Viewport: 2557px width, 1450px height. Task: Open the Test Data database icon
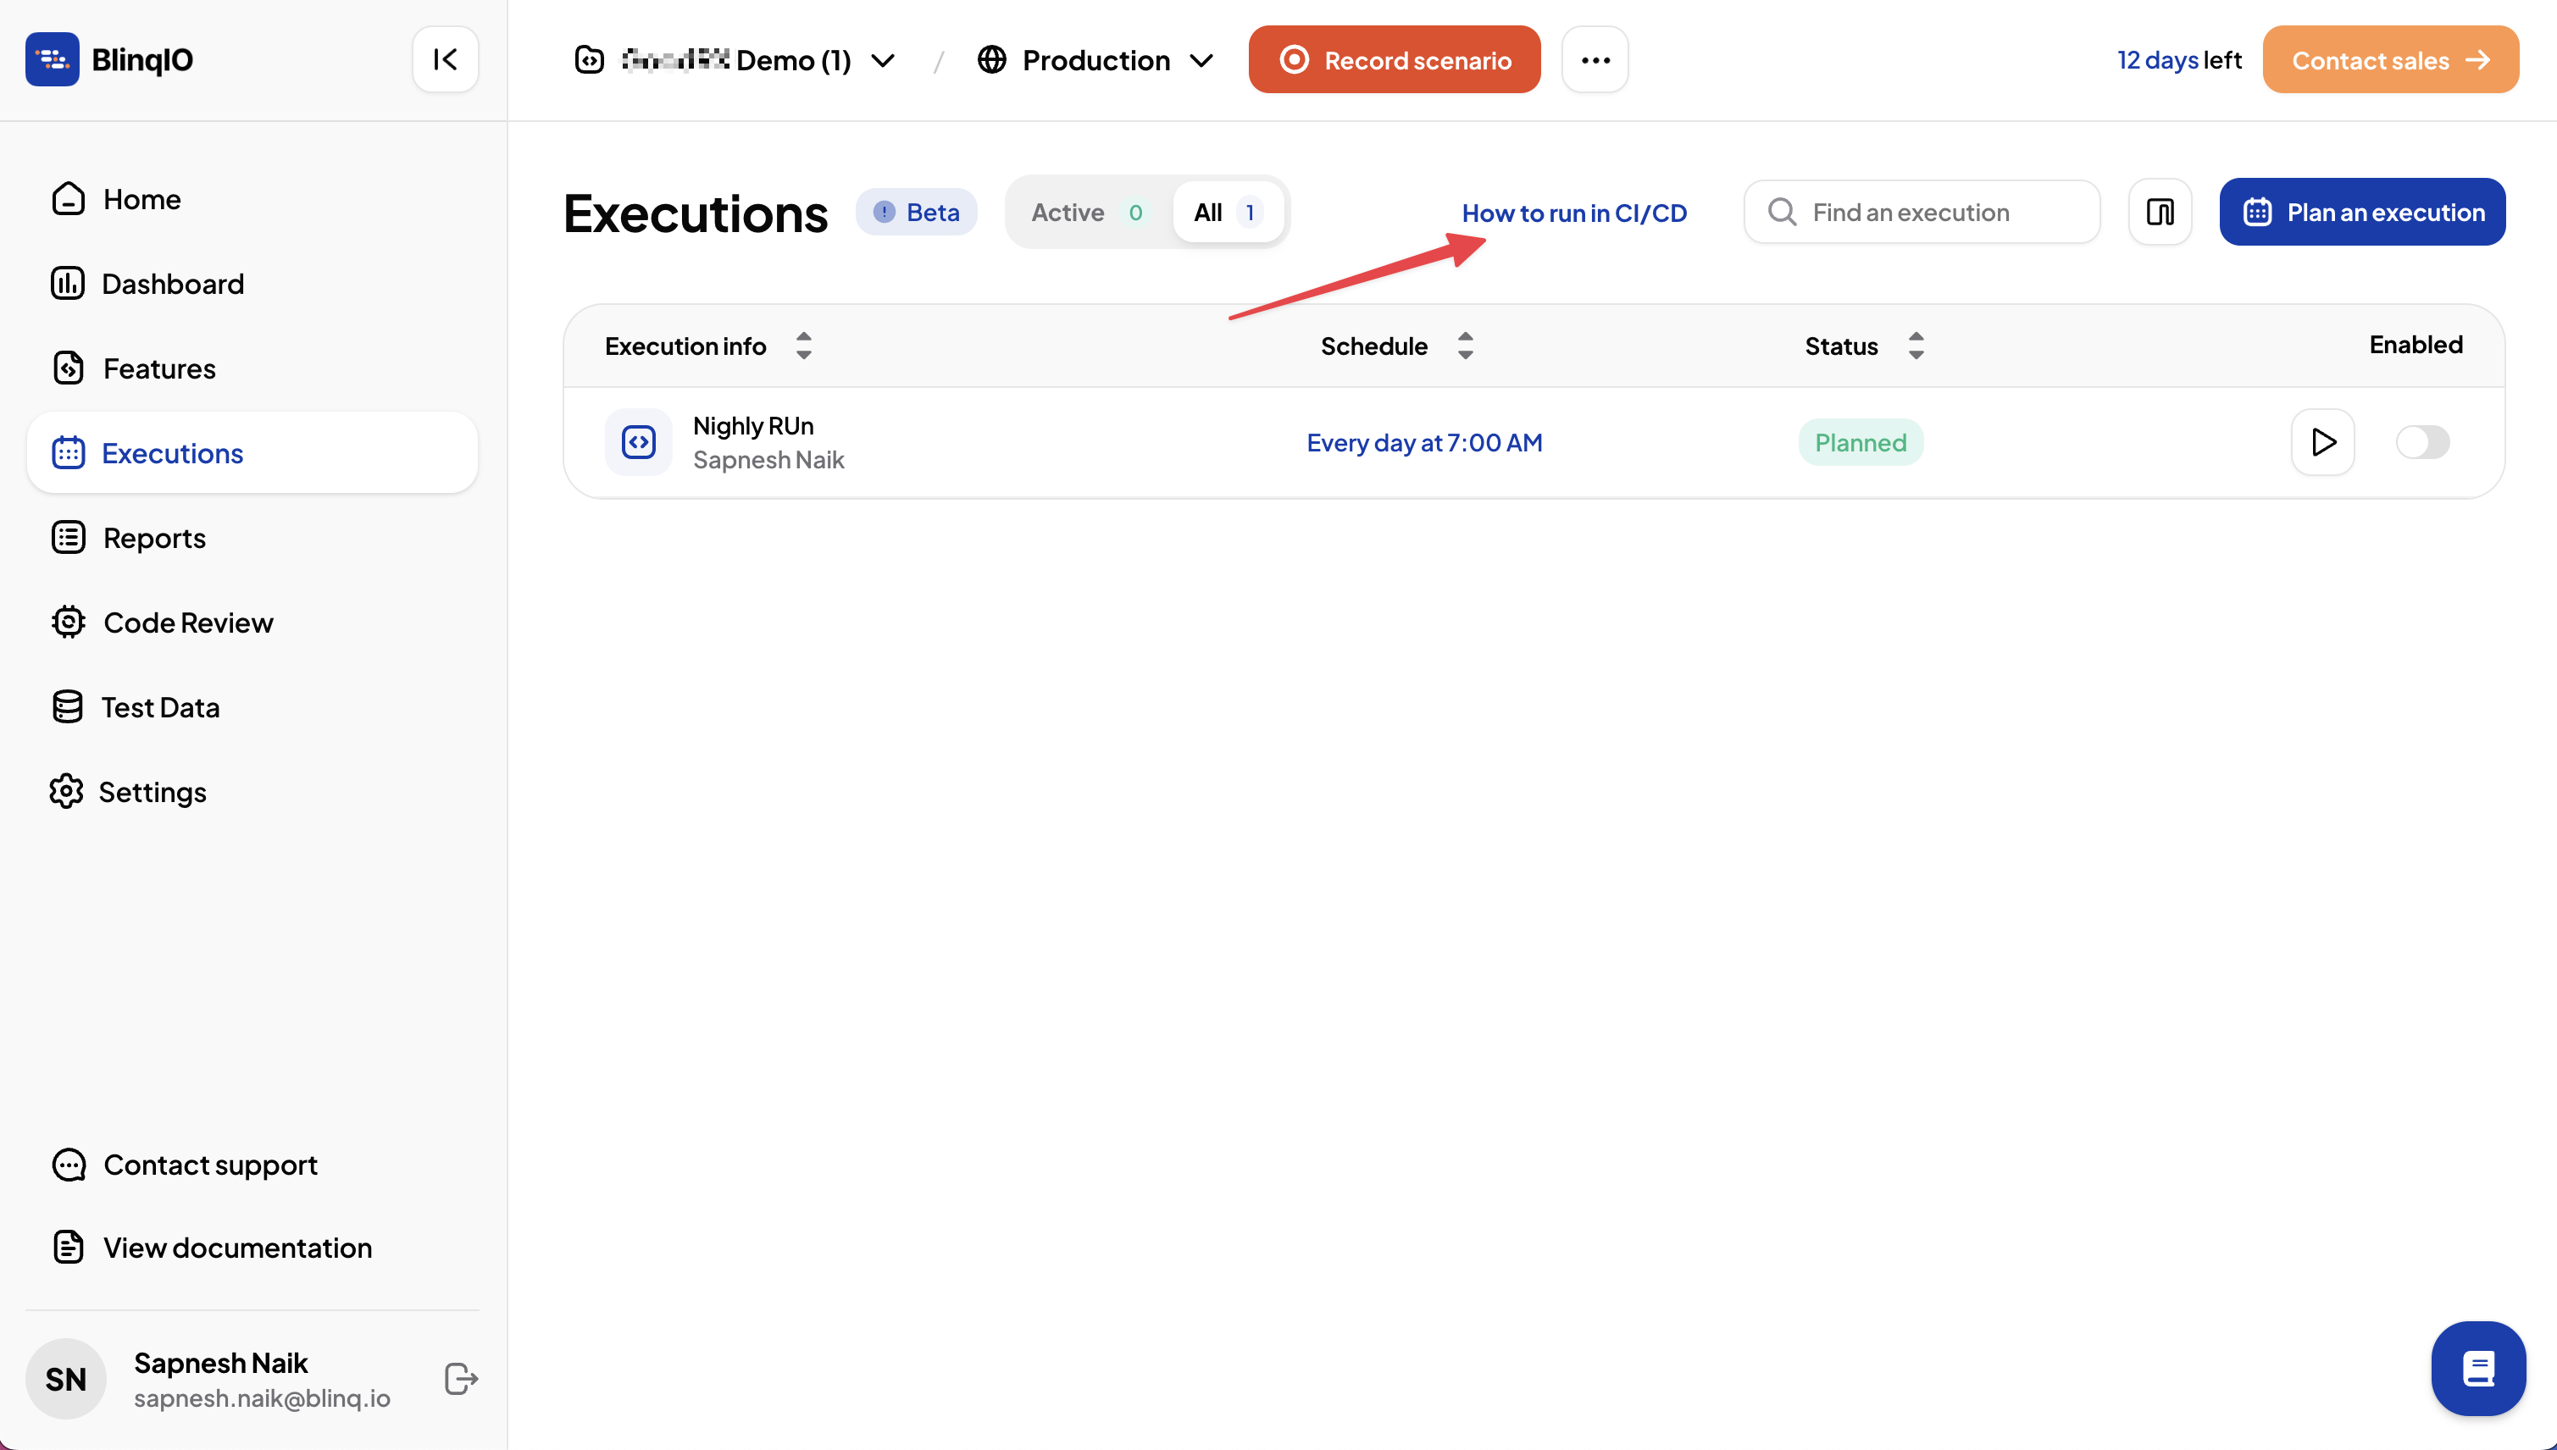click(x=67, y=706)
